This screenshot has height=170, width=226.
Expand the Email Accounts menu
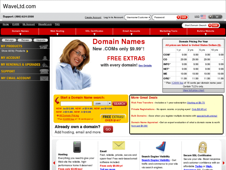coord(131,32)
